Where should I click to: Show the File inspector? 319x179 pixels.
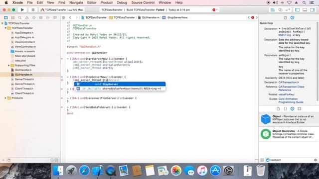285,18
